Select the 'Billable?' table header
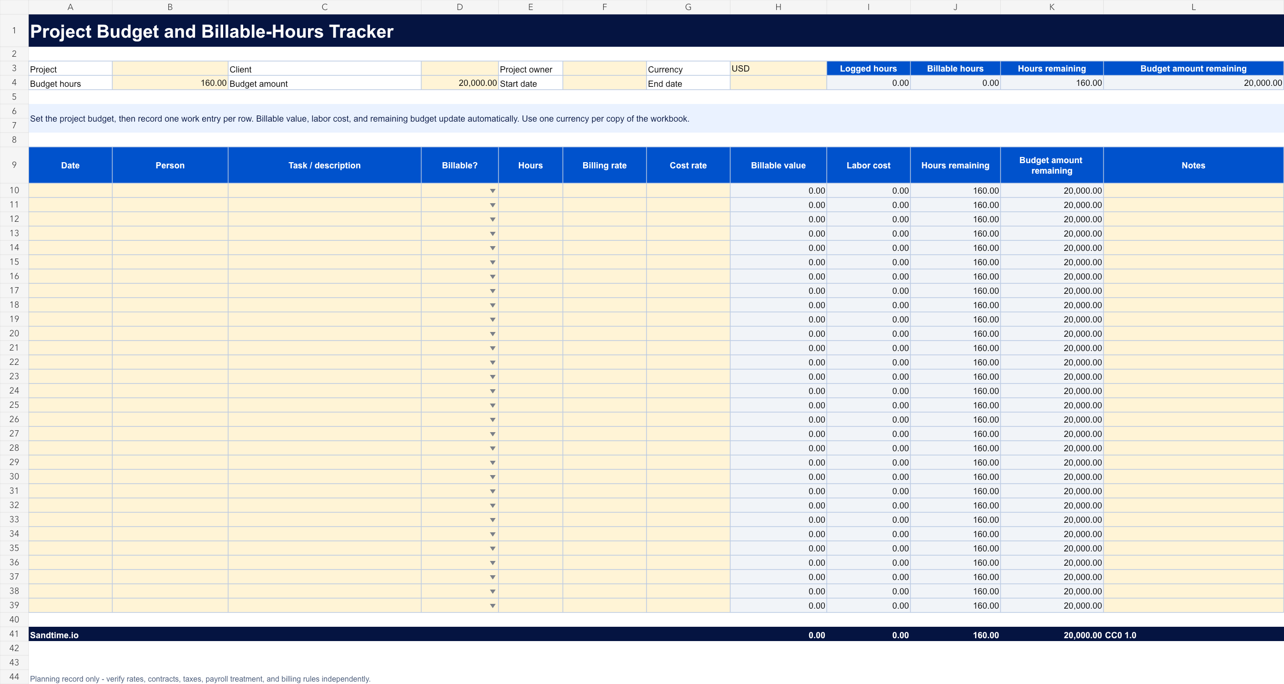 pos(460,165)
